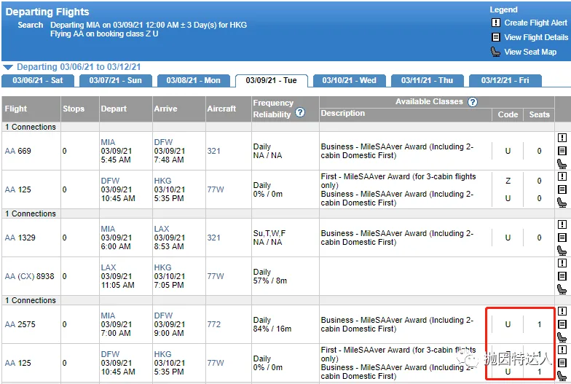The width and height of the screenshot is (571, 384).
Task: Collapse Departing 03/06/21 to 03/12/21 section
Action: (8, 67)
